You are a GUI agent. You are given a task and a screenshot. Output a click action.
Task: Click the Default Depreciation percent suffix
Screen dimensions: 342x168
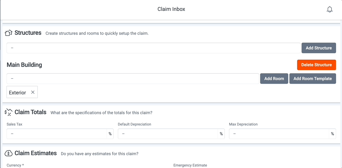[221, 134]
